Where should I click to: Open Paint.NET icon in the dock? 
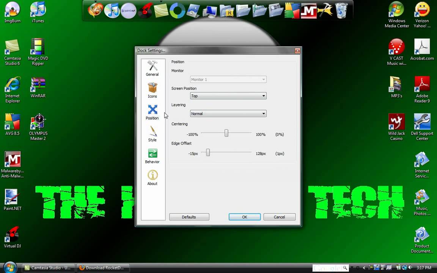tap(129, 11)
